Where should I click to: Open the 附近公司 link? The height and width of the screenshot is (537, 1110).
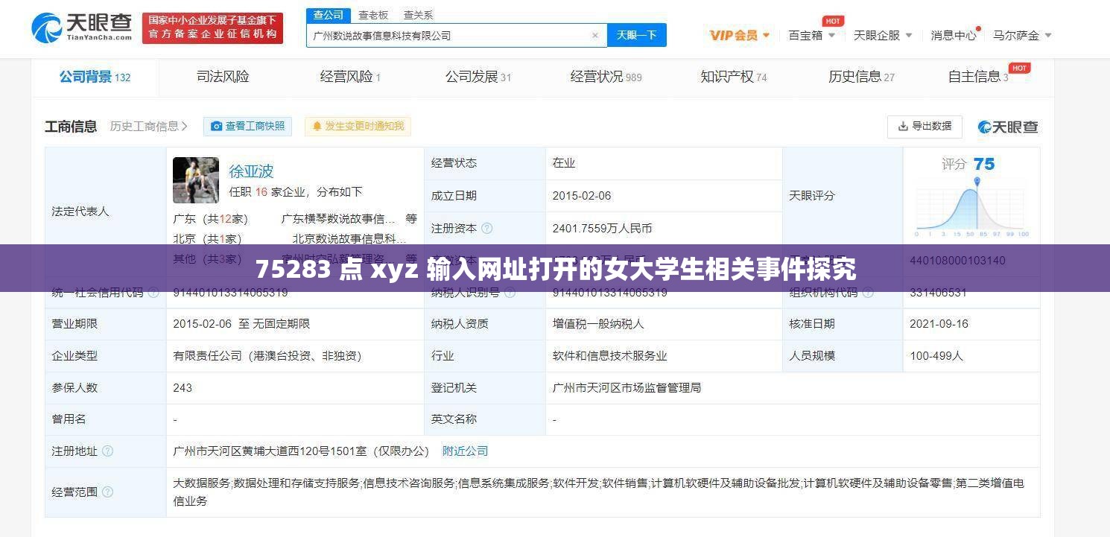coord(465,451)
